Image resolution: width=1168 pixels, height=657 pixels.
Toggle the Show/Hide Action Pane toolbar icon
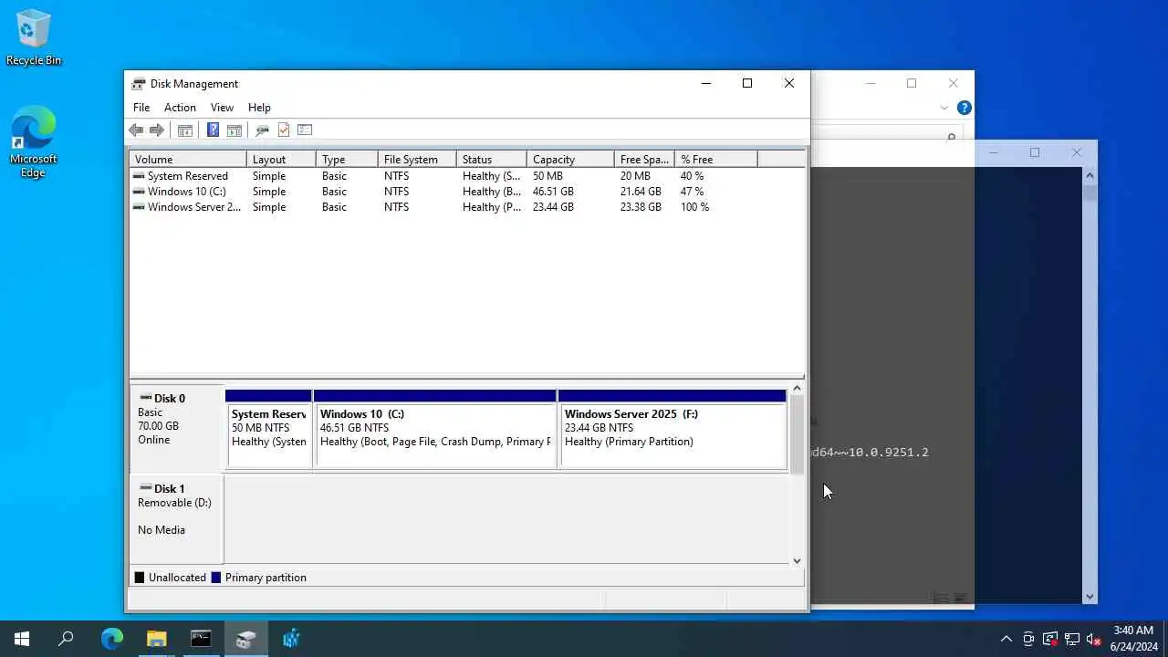pos(235,130)
